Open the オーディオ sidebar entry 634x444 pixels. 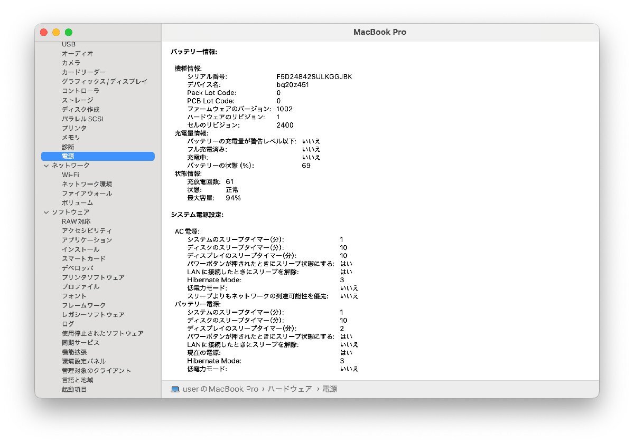click(x=78, y=53)
